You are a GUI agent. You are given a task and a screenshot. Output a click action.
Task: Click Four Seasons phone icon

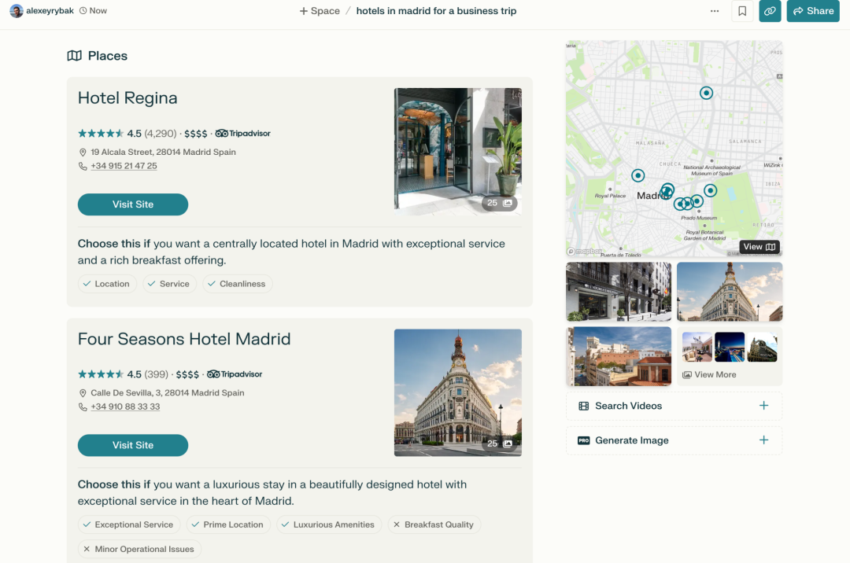(83, 407)
